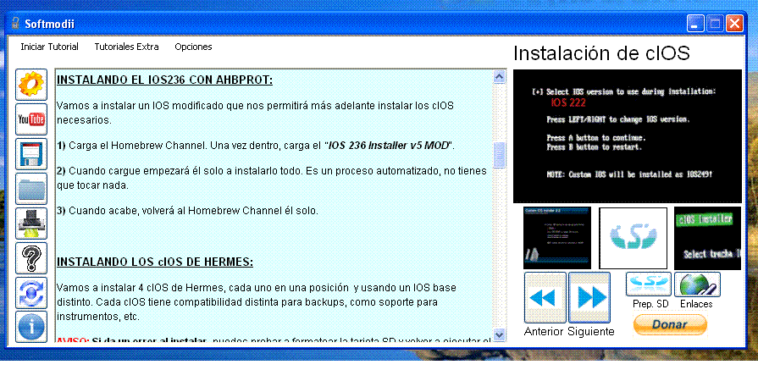Click the text scrollbar thumb
This screenshot has height=381, width=758.
(500, 155)
